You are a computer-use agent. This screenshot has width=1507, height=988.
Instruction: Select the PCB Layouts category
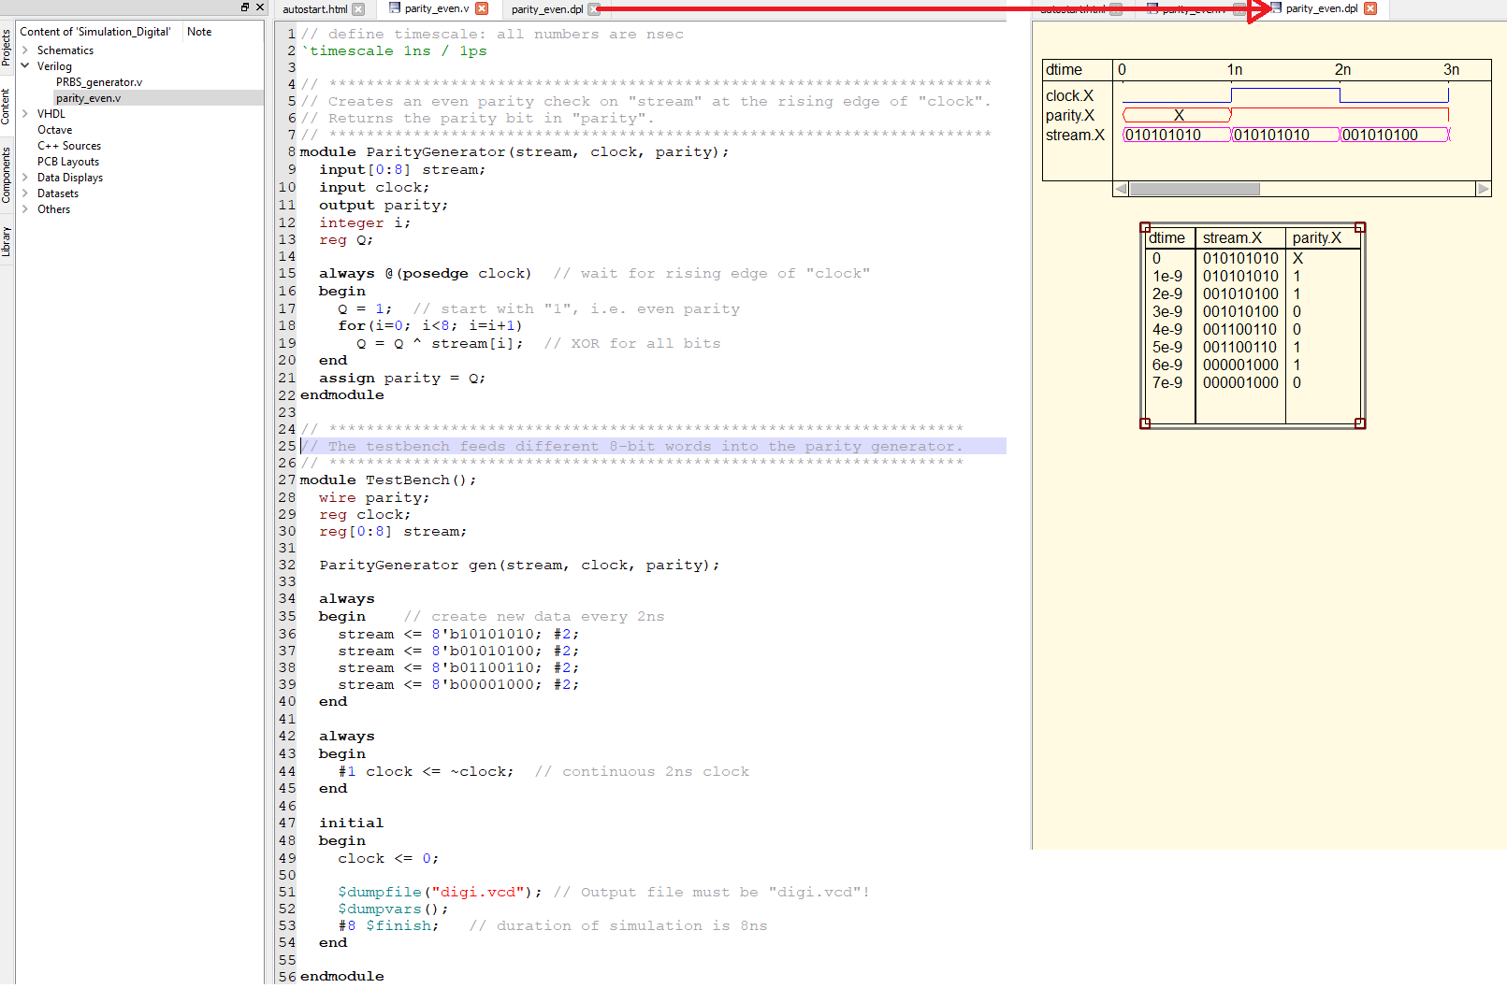(x=68, y=162)
